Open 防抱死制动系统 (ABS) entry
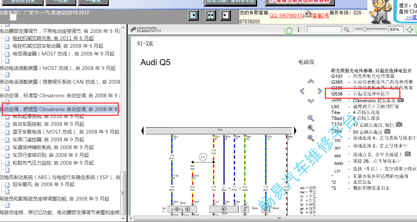 pyautogui.click(x=60, y=177)
